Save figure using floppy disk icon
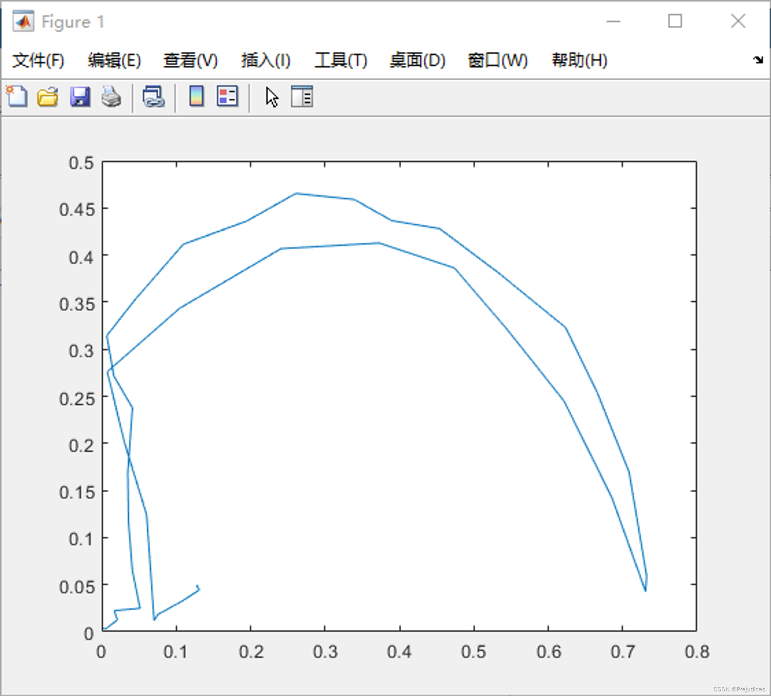Image resolution: width=771 pixels, height=696 pixels. (80, 96)
